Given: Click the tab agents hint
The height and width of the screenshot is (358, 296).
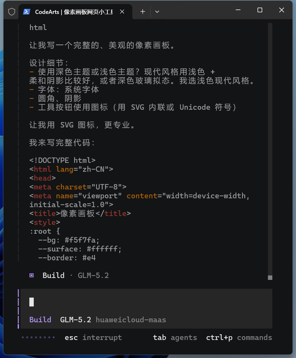Looking at the screenshot, I should tap(175, 337).
